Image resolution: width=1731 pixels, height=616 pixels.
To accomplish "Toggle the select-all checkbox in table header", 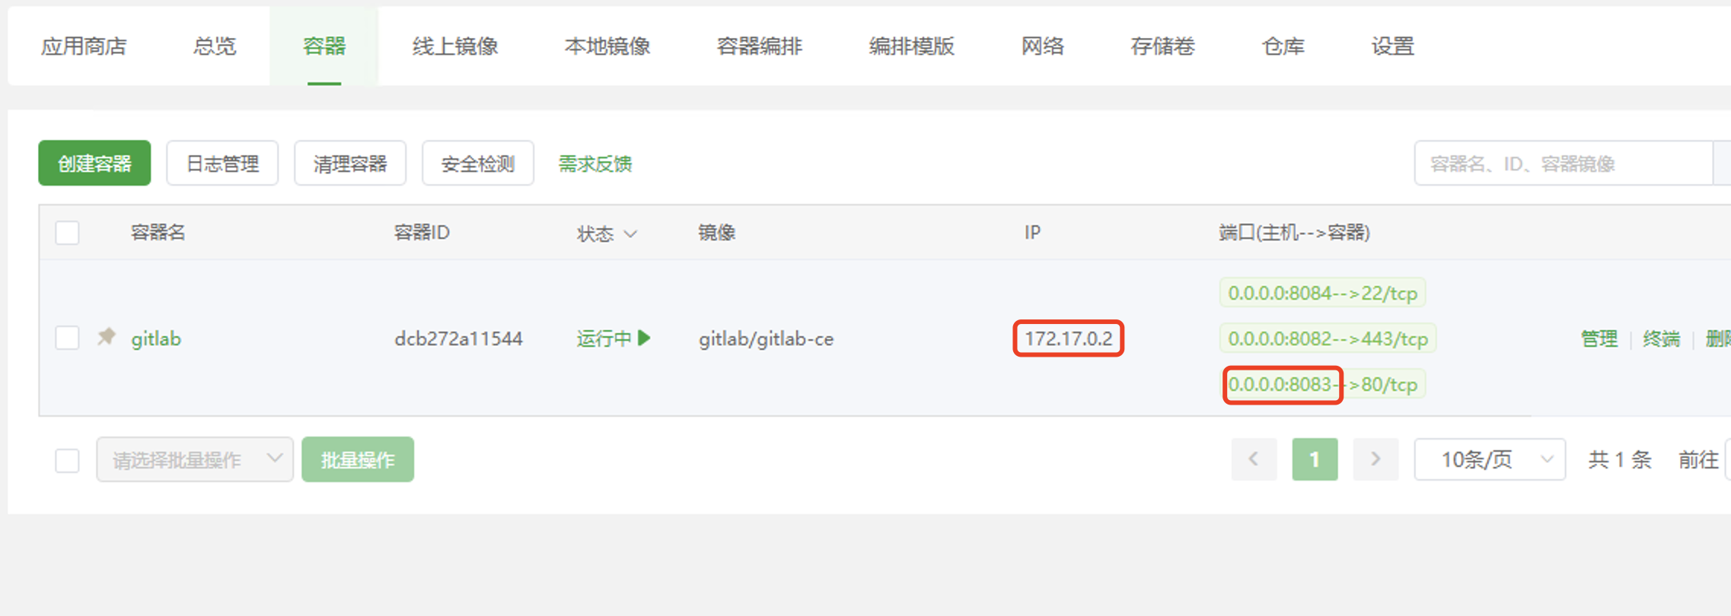I will tap(67, 233).
